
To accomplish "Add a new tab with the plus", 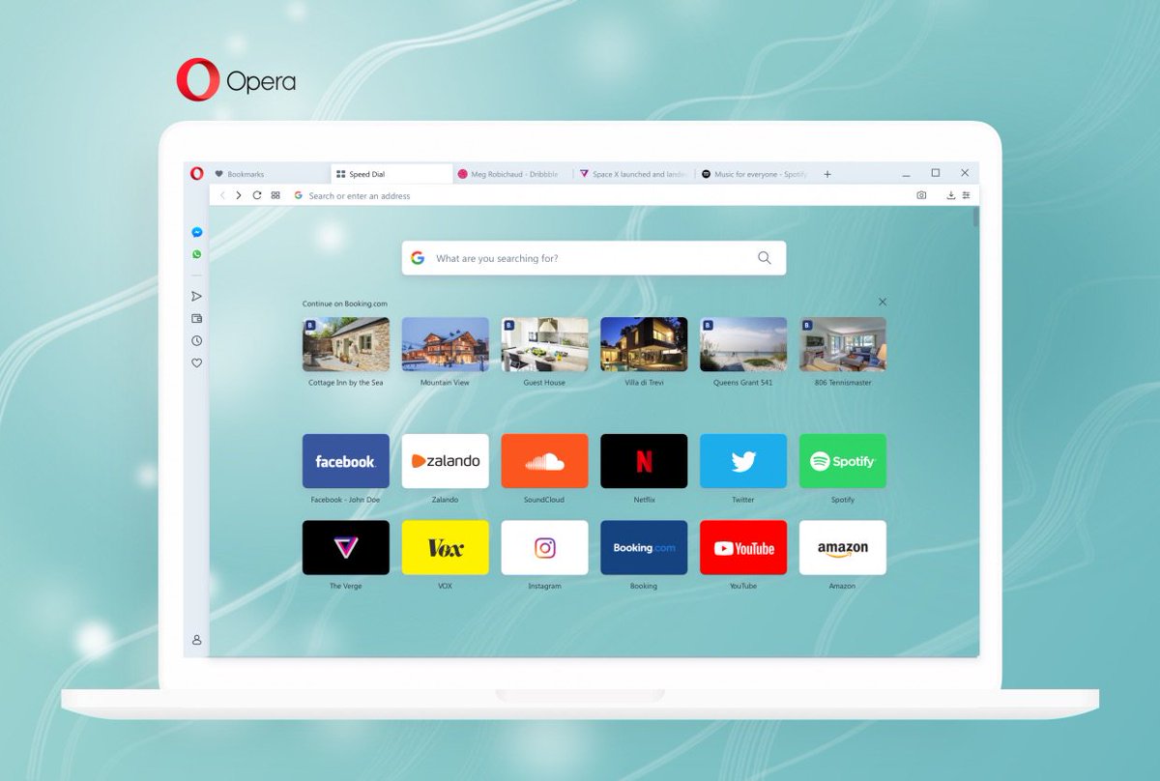I will point(827,174).
